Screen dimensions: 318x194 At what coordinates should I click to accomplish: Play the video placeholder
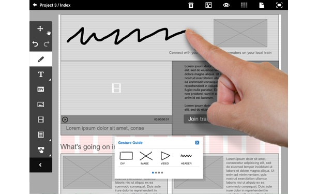pyautogui.click(x=65, y=120)
